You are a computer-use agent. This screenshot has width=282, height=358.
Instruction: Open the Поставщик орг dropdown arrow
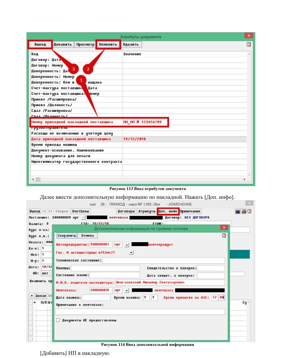click(83, 218)
